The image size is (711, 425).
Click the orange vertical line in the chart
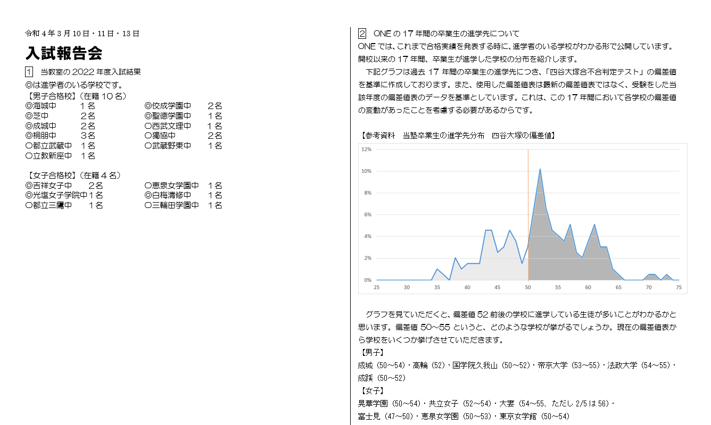coord(528,213)
